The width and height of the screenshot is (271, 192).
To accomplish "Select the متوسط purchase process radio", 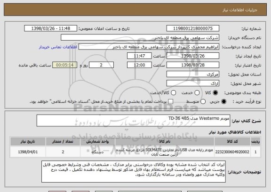I will tap(203, 102).
